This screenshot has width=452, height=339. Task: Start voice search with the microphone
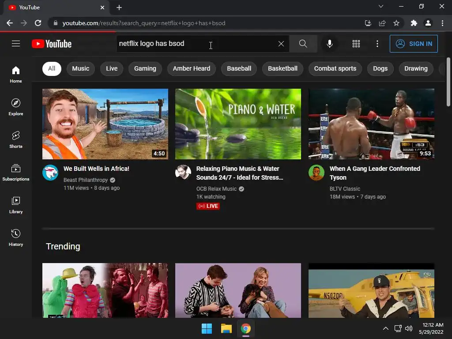tap(329, 44)
